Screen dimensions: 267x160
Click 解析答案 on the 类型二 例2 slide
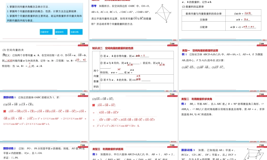point(262,142)
